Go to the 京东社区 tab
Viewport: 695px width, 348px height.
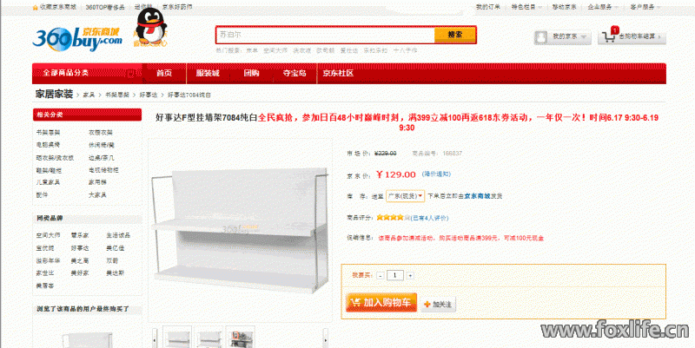(338, 73)
